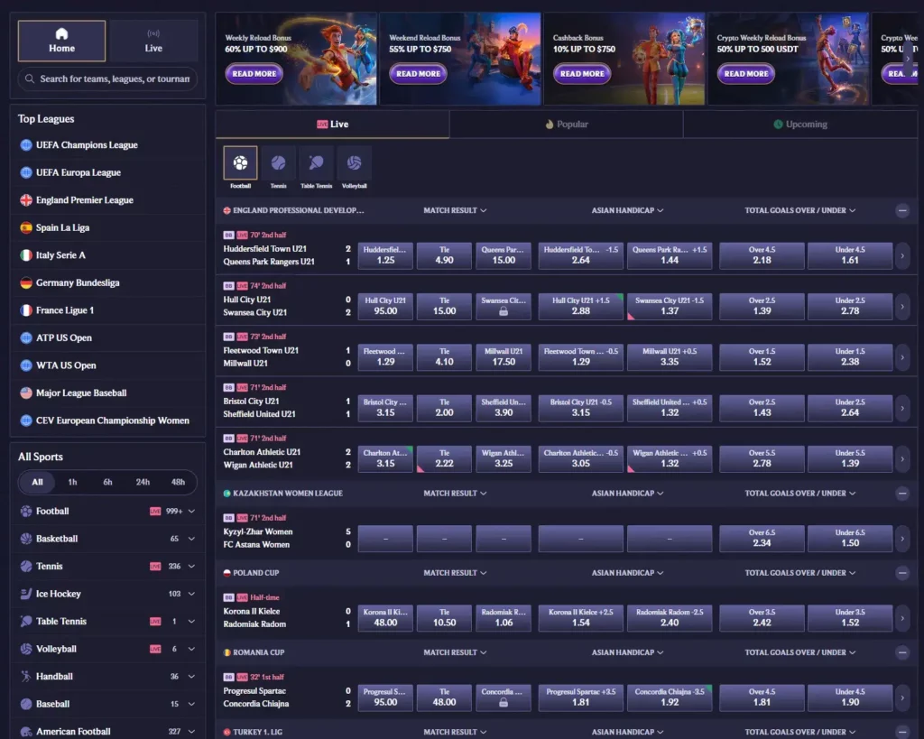
Task: Click Read More on Cashback Bonus banner
Action: point(582,74)
